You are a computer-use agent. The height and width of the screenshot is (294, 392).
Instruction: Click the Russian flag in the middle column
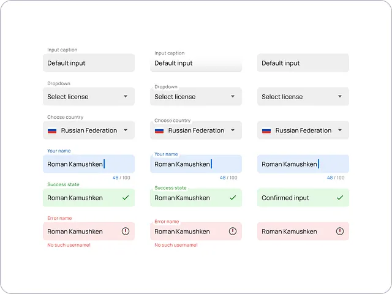coord(159,130)
